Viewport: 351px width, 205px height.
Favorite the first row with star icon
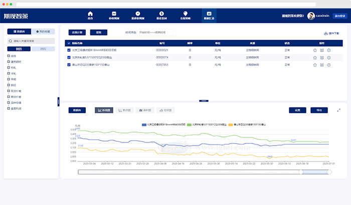(x=315, y=50)
